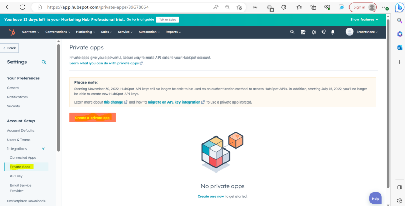Open API Key under Integrations

coord(16,176)
